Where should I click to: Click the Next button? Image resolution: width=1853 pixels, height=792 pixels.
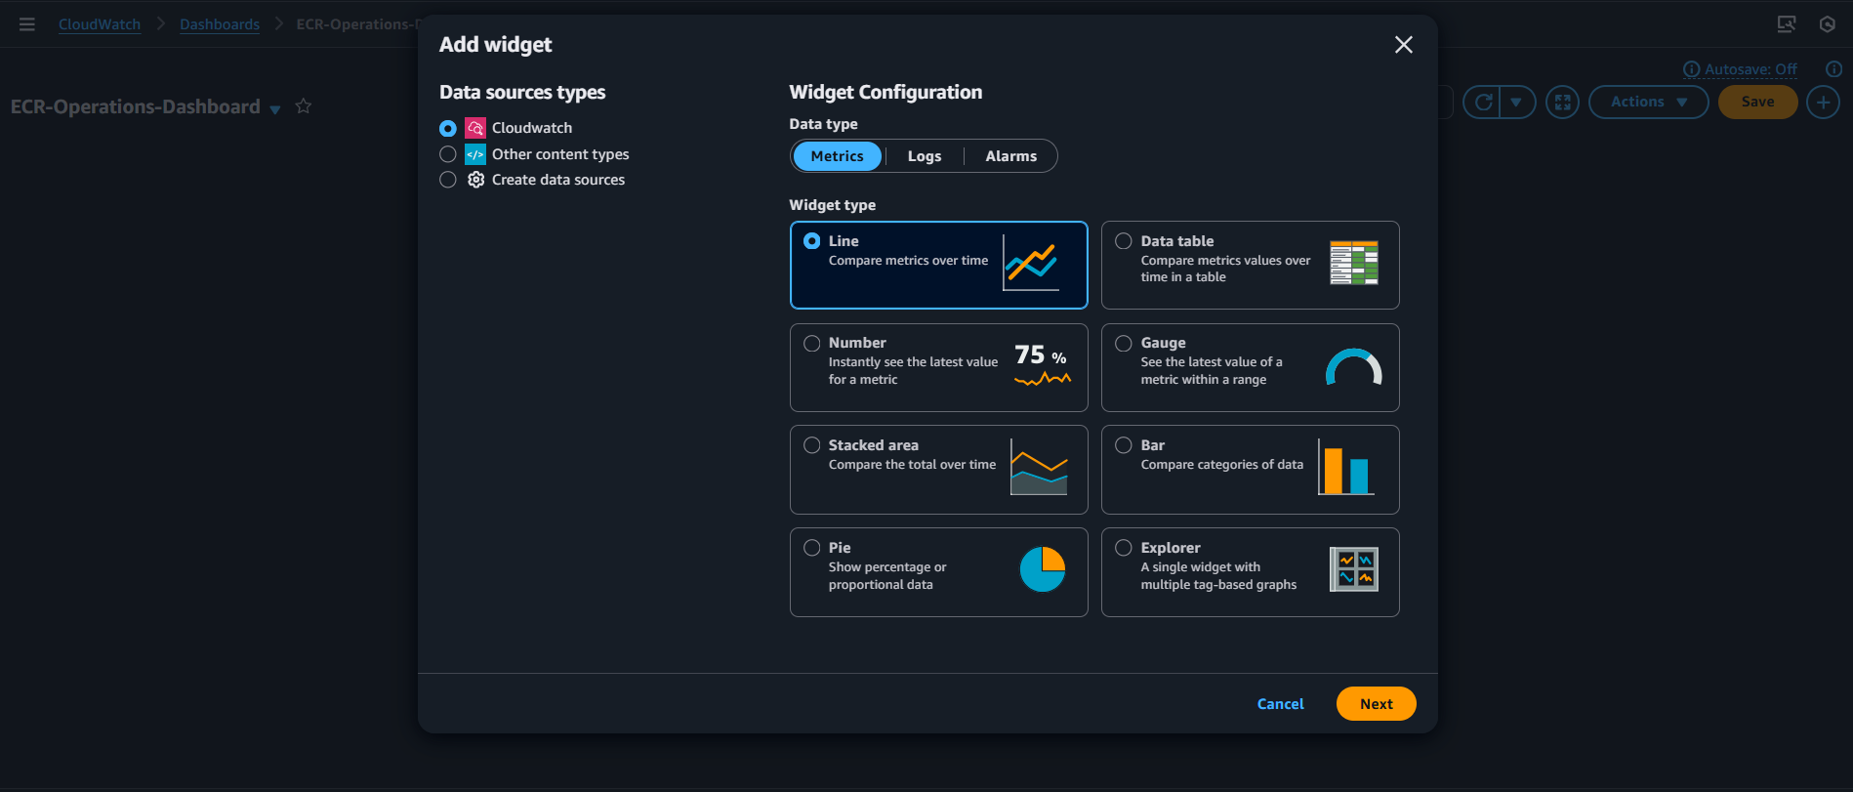1376,703
